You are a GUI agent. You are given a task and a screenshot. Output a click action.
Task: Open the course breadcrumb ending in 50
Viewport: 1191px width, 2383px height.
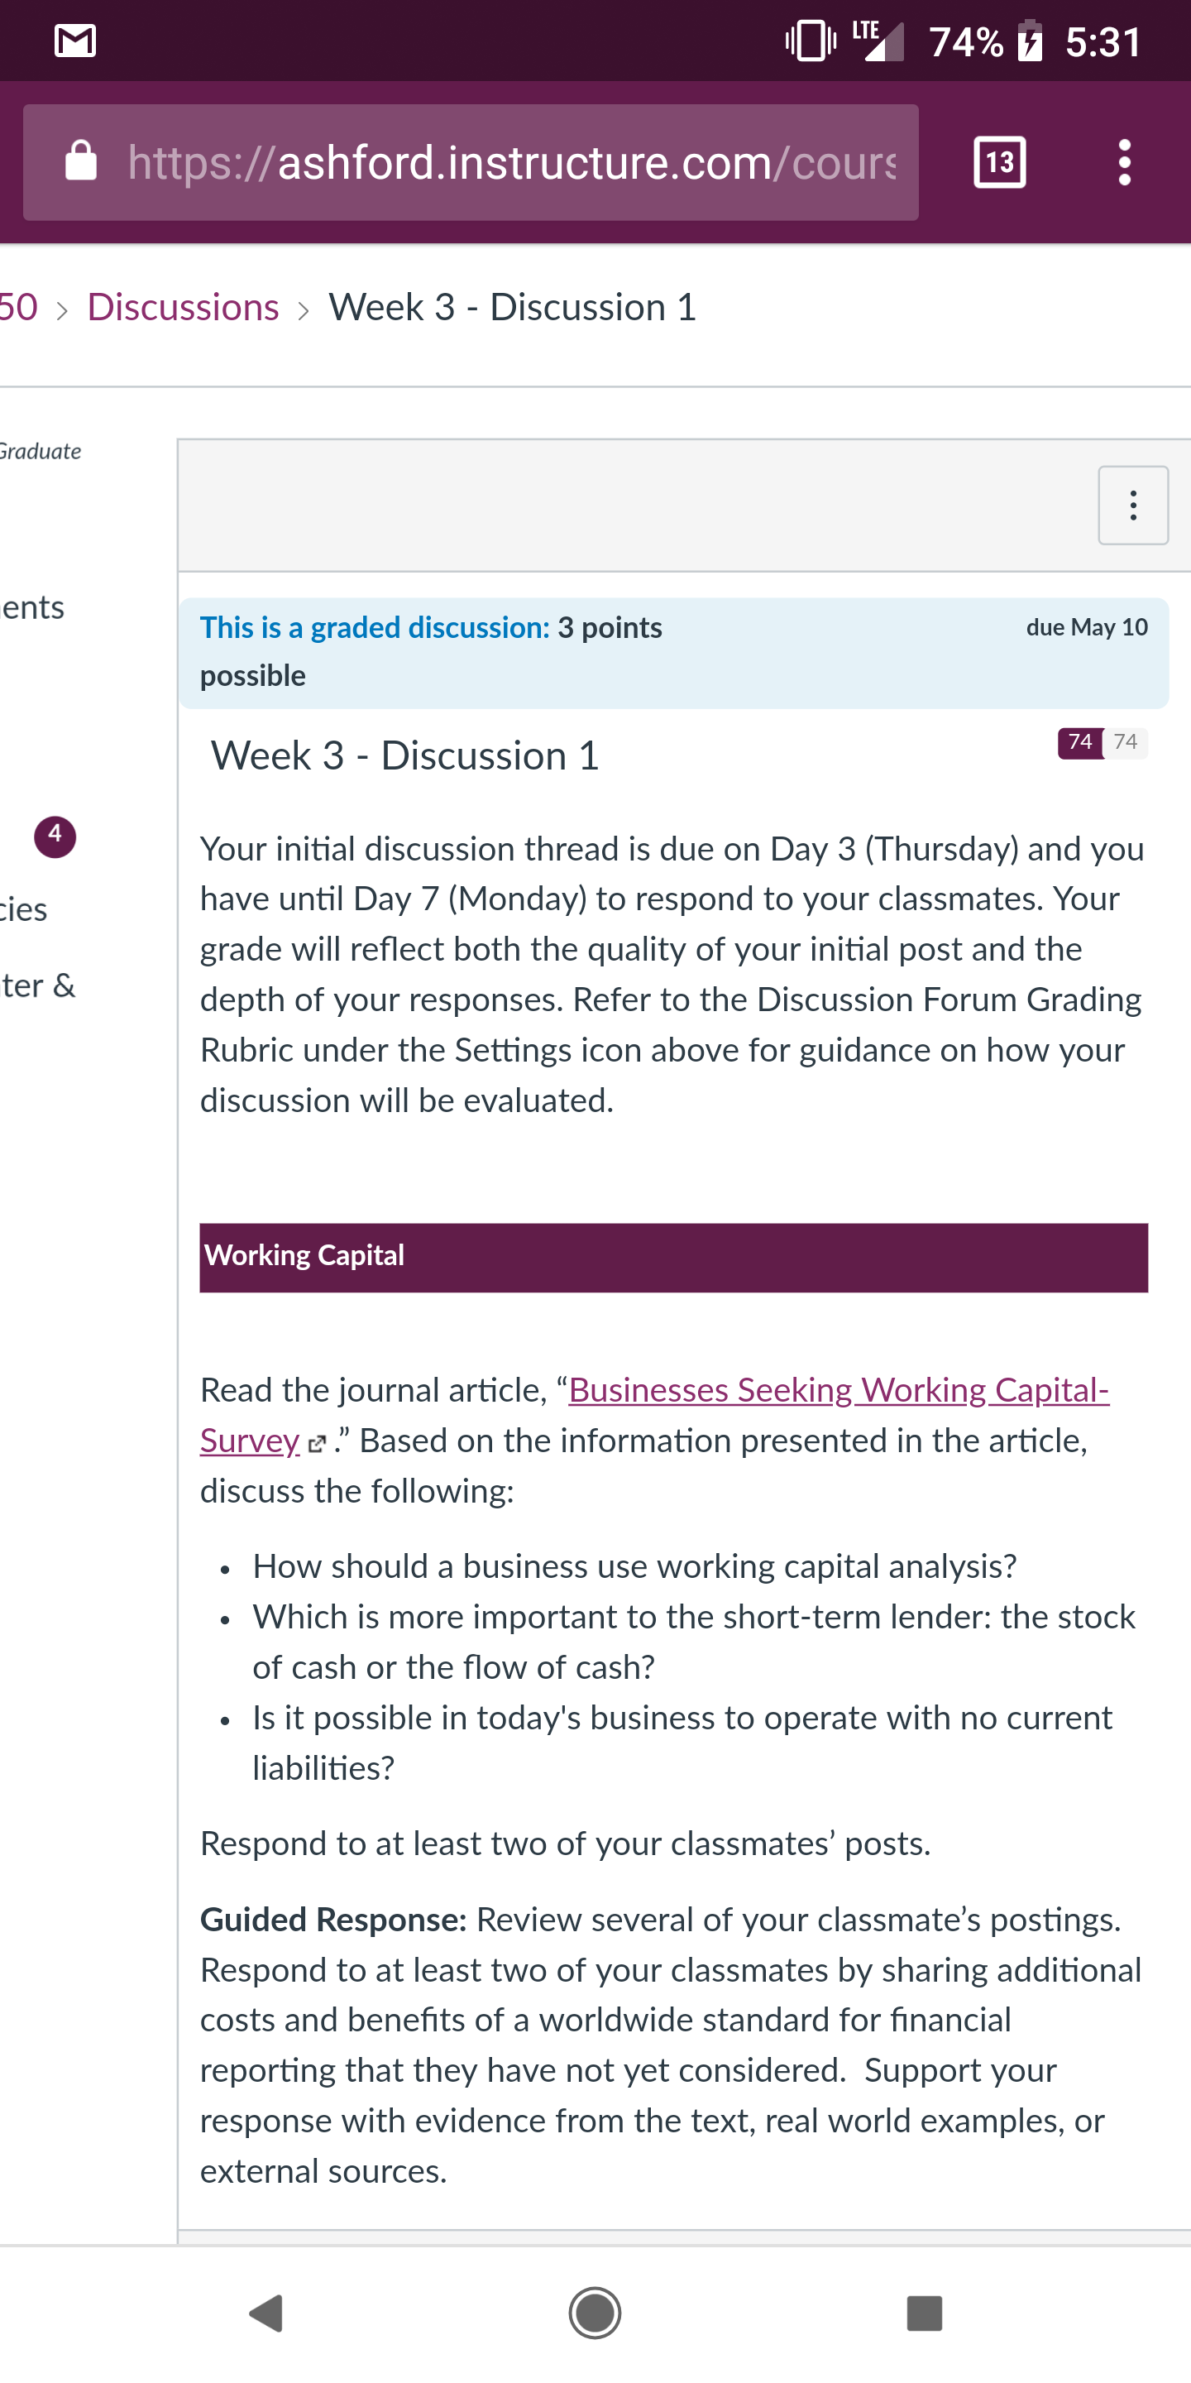coord(18,307)
